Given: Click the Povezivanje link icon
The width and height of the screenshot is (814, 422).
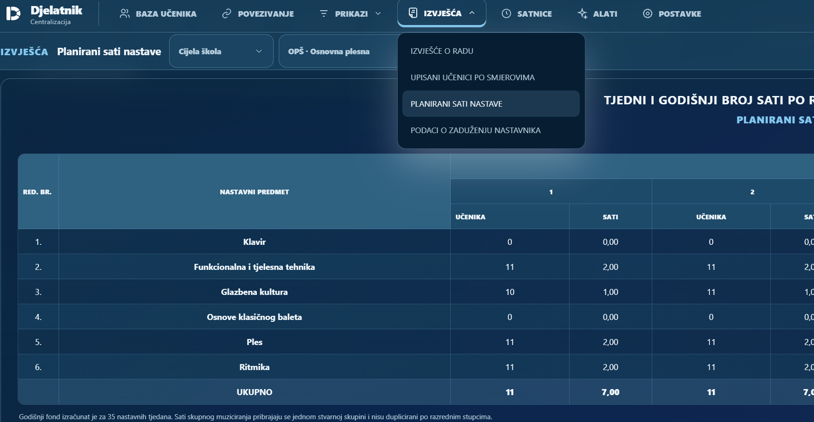Looking at the screenshot, I should click(x=227, y=13).
